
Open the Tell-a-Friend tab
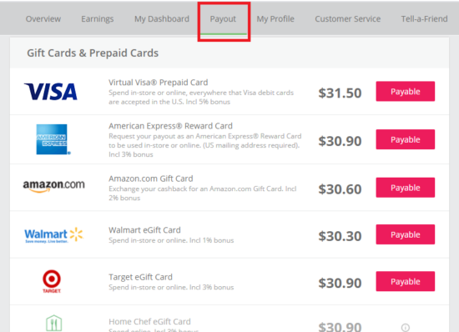424,19
